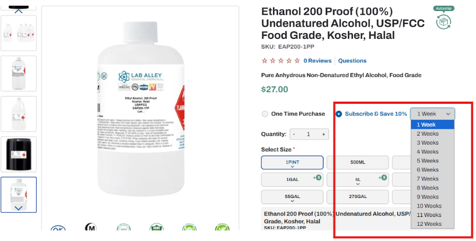Click the Autoship box icon
Image resolution: width=476 pixels, height=241 pixels.
(x=443, y=21)
